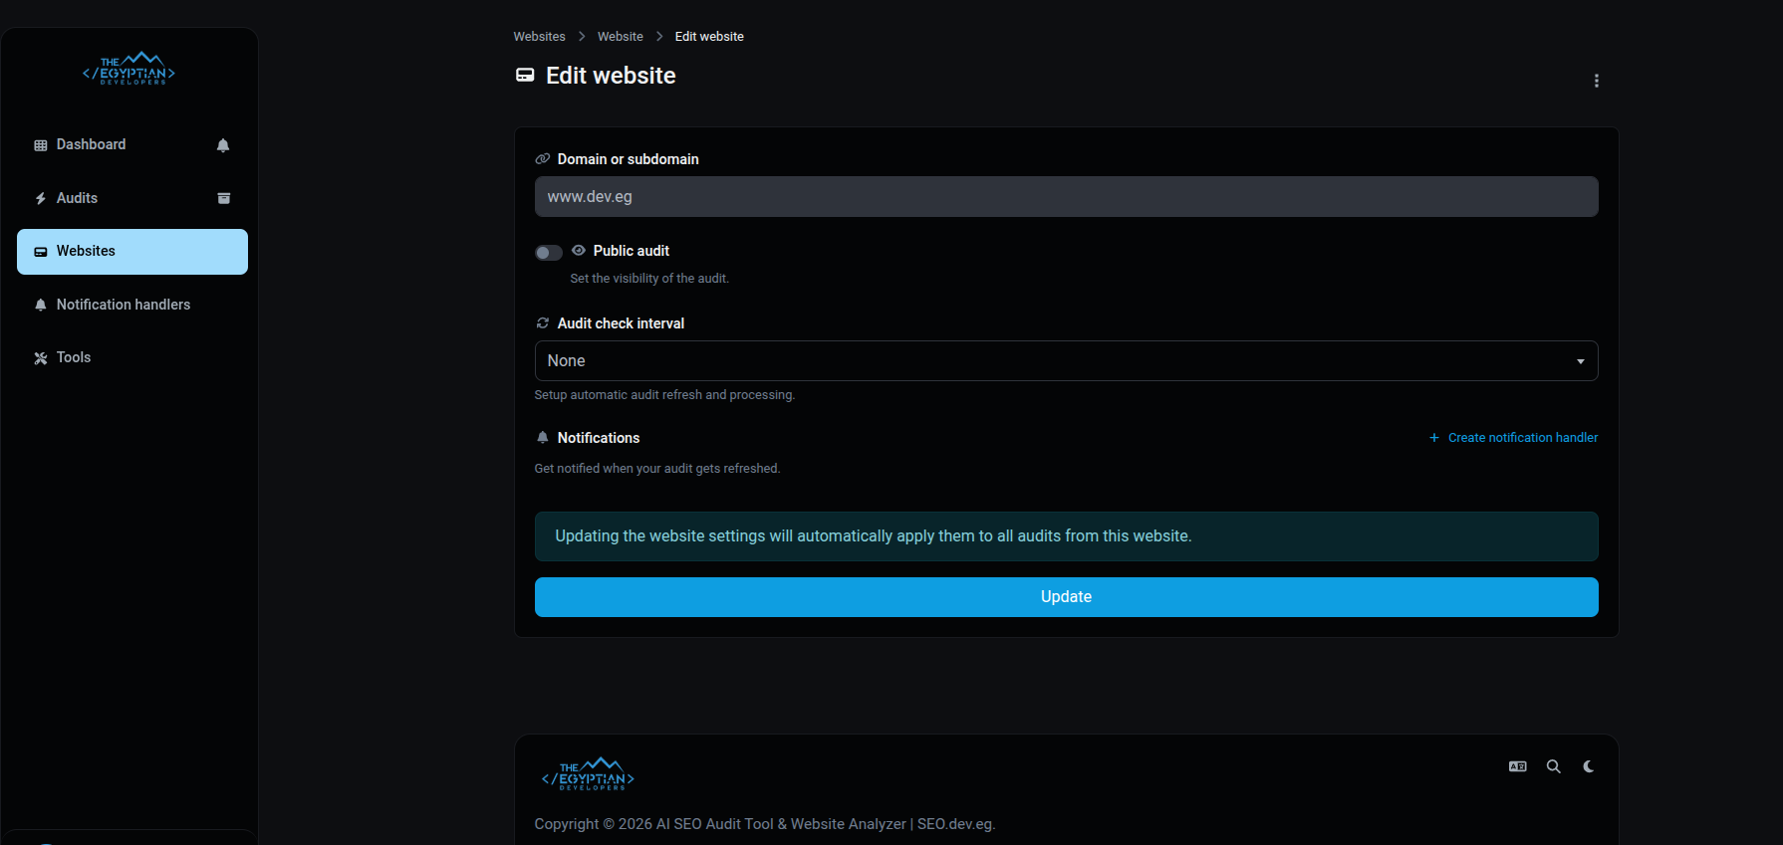Expand the Audit check interval dropdown

pyautogui.click(x=1066, y=361)
